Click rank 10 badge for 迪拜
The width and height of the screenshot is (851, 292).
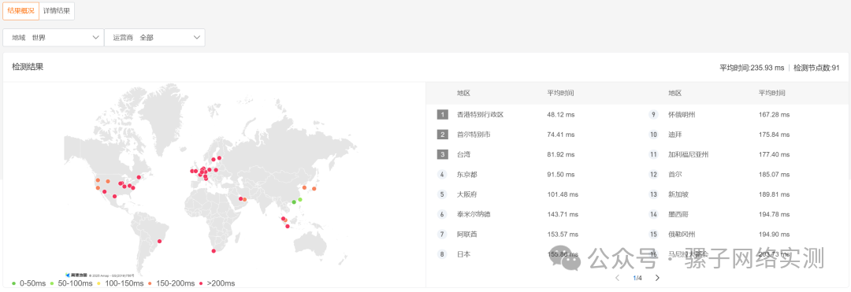coord(654,135)
